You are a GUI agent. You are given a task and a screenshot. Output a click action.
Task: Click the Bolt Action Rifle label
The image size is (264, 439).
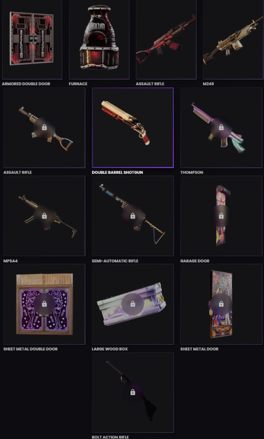click(x=110, y=437)
